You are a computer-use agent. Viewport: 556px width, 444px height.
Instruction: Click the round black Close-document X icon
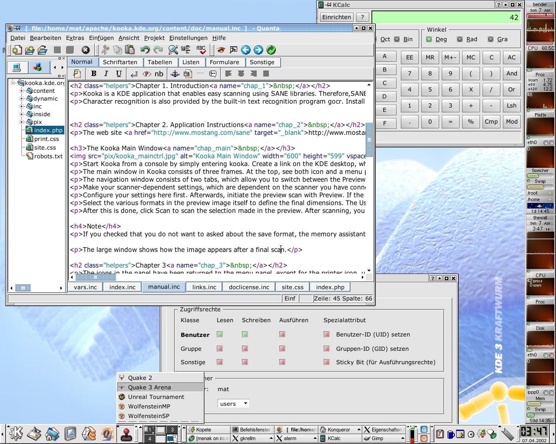point(86,50)
